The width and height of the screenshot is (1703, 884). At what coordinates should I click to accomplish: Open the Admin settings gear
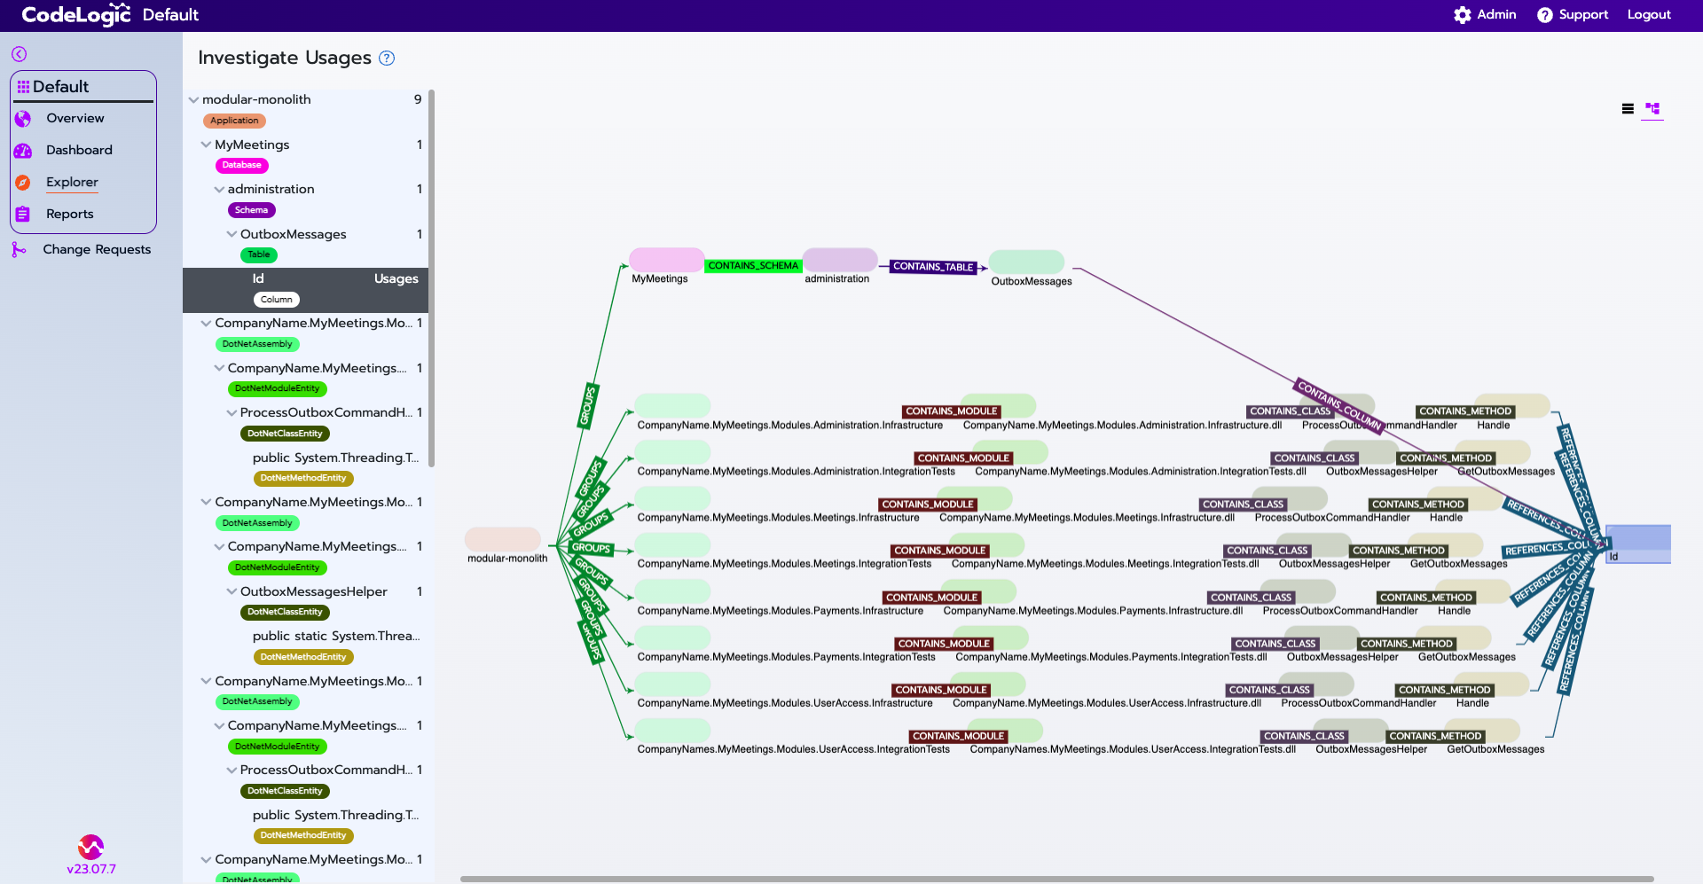[x=1463, y=14]
